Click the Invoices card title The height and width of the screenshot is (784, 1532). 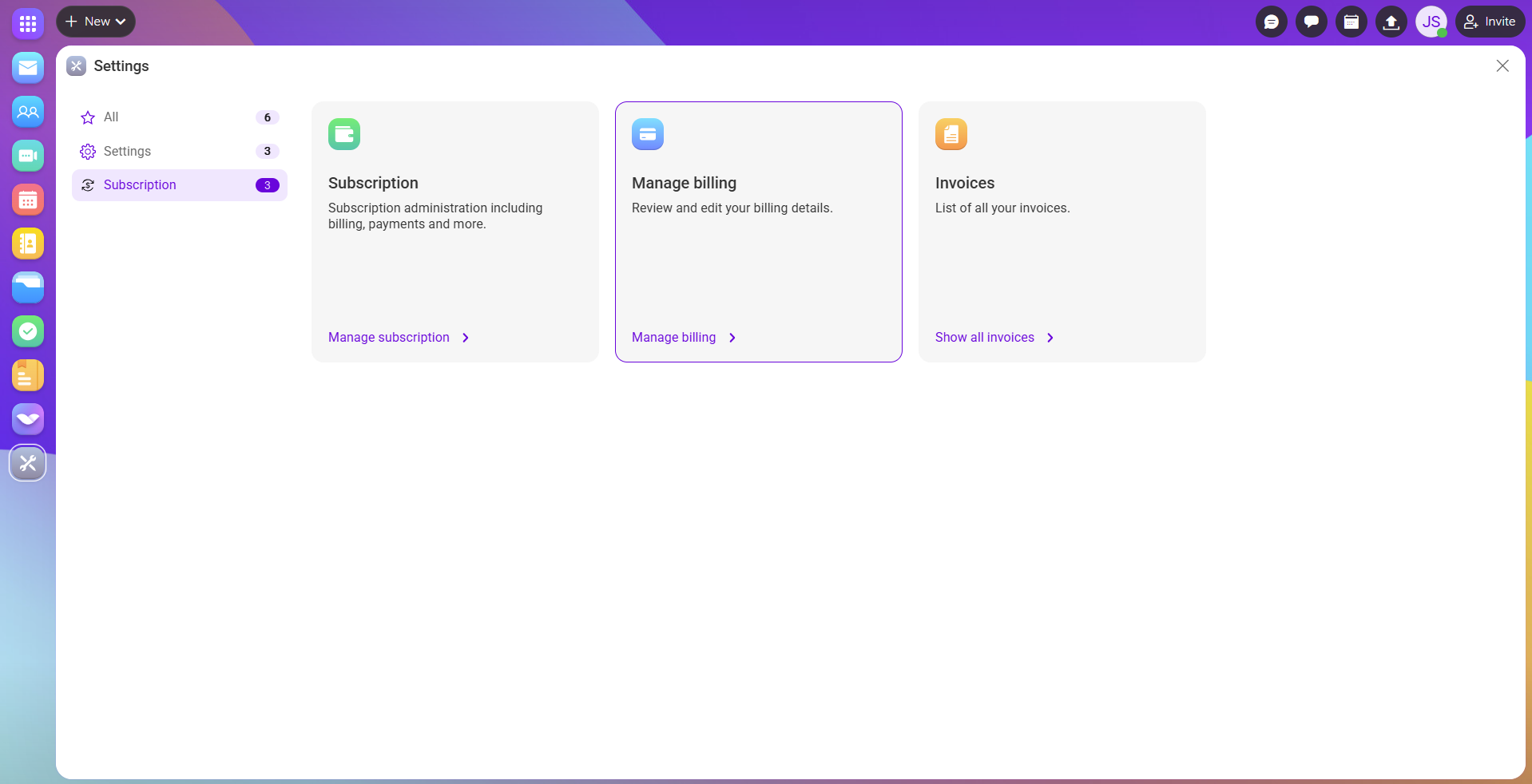[x=965, y=183]
